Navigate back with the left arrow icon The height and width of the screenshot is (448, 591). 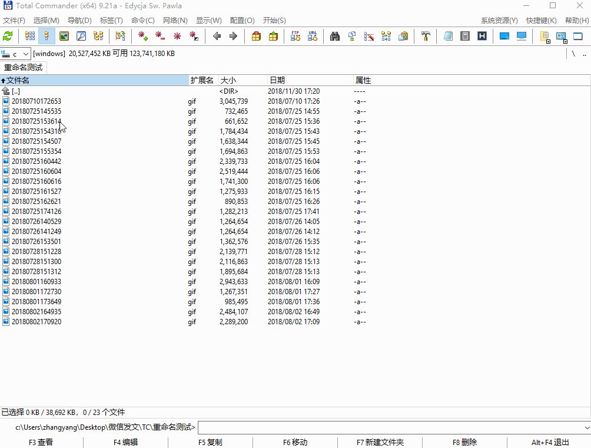(x=217, y=36)
